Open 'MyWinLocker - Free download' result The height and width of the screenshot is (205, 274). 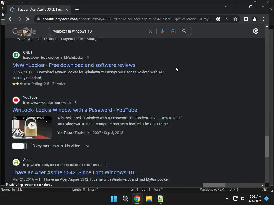click(74, 65)
